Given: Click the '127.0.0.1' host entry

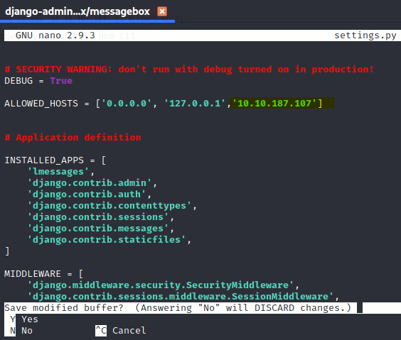Looking at the screenshot, I should (x=194, y=104).
